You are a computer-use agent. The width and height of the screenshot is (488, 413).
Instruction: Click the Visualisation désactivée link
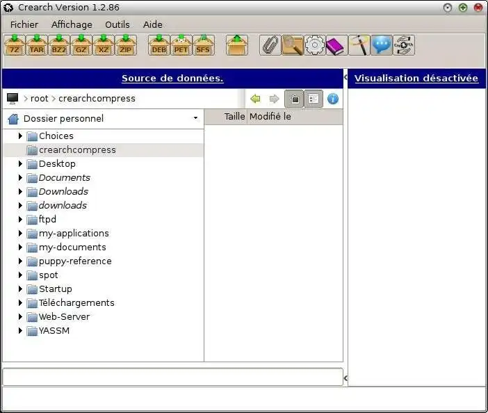click(x=416, y=79)
